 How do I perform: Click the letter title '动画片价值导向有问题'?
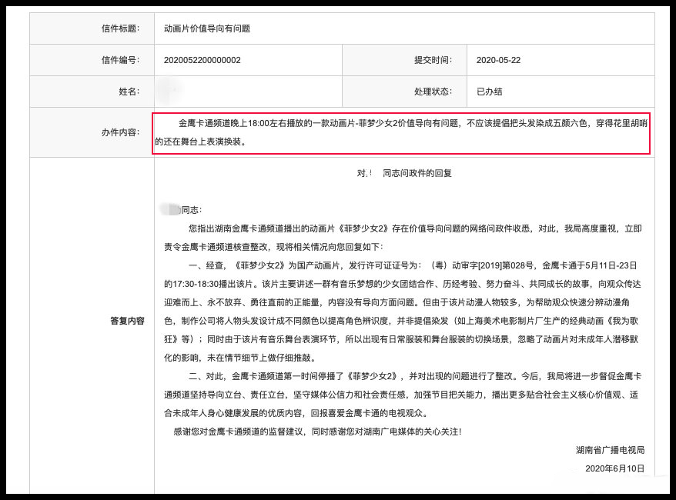[x=207, y=28]
